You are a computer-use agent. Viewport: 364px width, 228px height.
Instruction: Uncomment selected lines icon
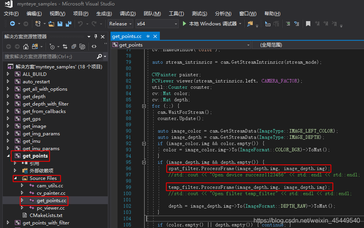pos(297,23)
